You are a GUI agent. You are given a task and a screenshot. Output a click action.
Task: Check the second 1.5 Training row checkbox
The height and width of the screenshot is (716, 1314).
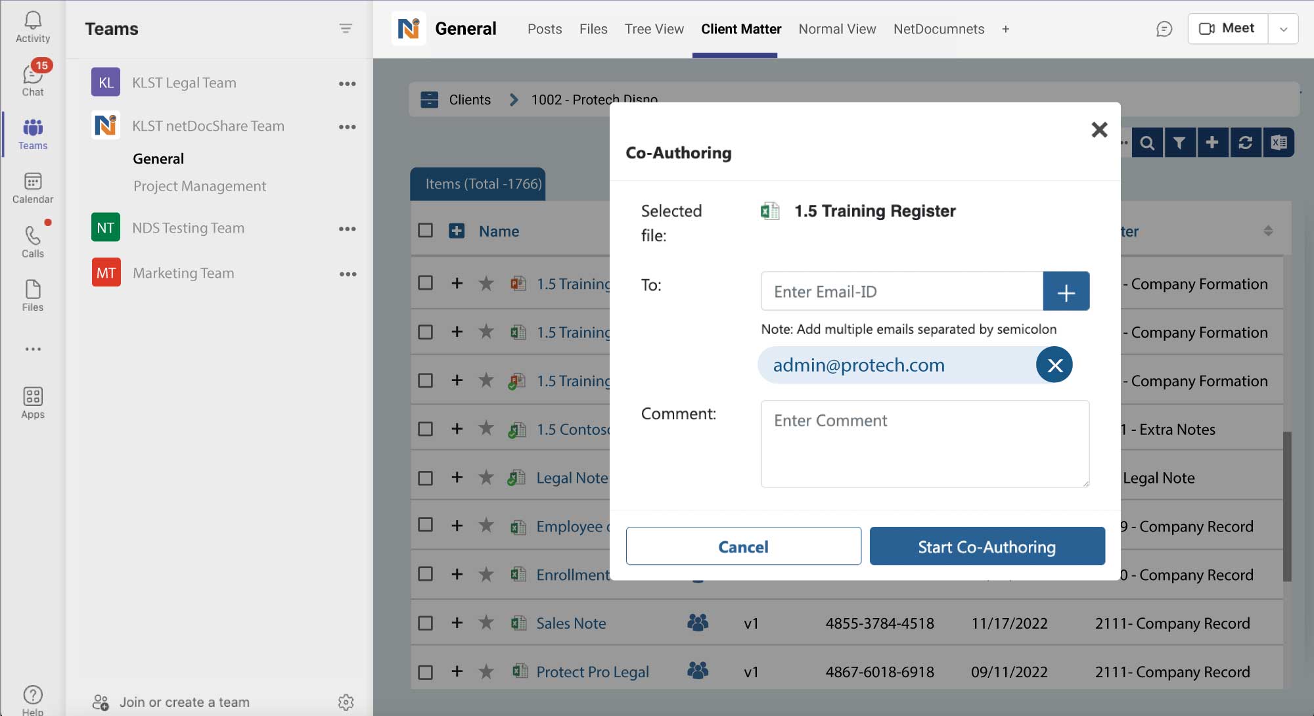pyautogui.click(x=426, y=332)
